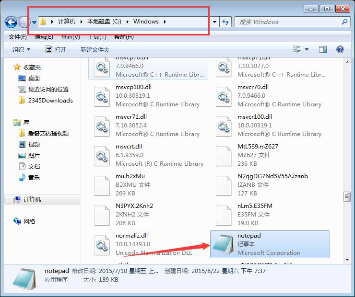Open the 编辑(E) menu
Screen dimensions: 355x297
point(44,36)
